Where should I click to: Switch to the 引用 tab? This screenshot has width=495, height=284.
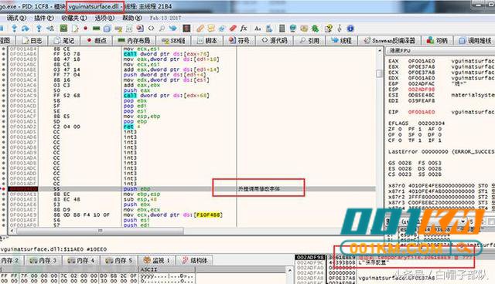[309, 41]
